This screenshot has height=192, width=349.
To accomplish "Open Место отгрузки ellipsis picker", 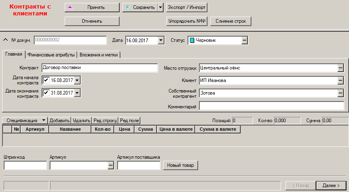I will 340,68.
